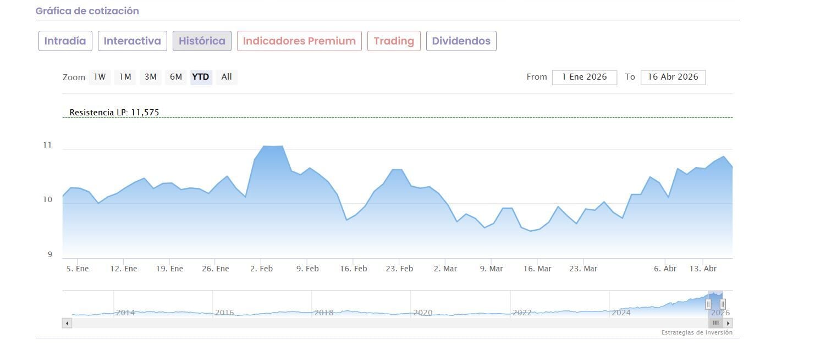Go to the Trading tab
Screen dimensions: 815x351
point(394,41)
